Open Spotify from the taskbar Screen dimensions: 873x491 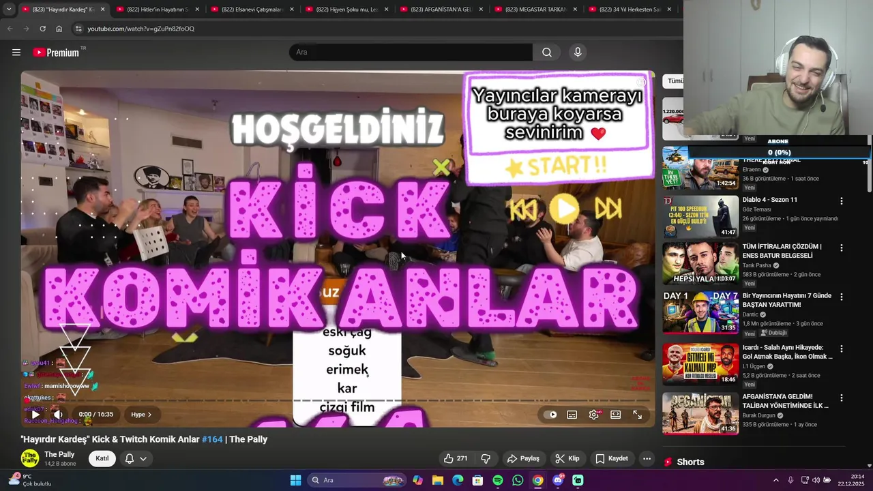coord(498,480)
